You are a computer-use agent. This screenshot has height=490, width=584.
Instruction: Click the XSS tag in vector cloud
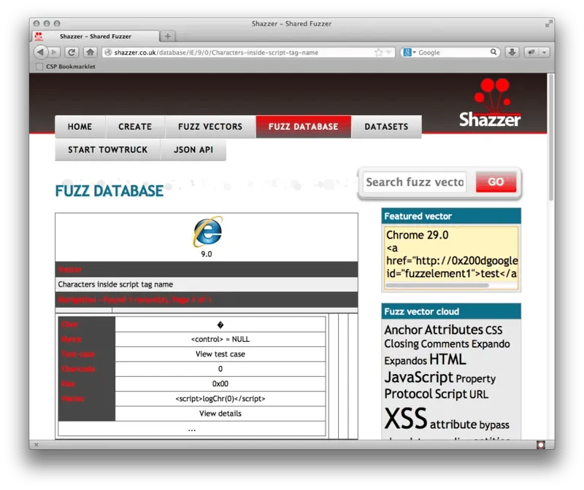coord(405,420)
